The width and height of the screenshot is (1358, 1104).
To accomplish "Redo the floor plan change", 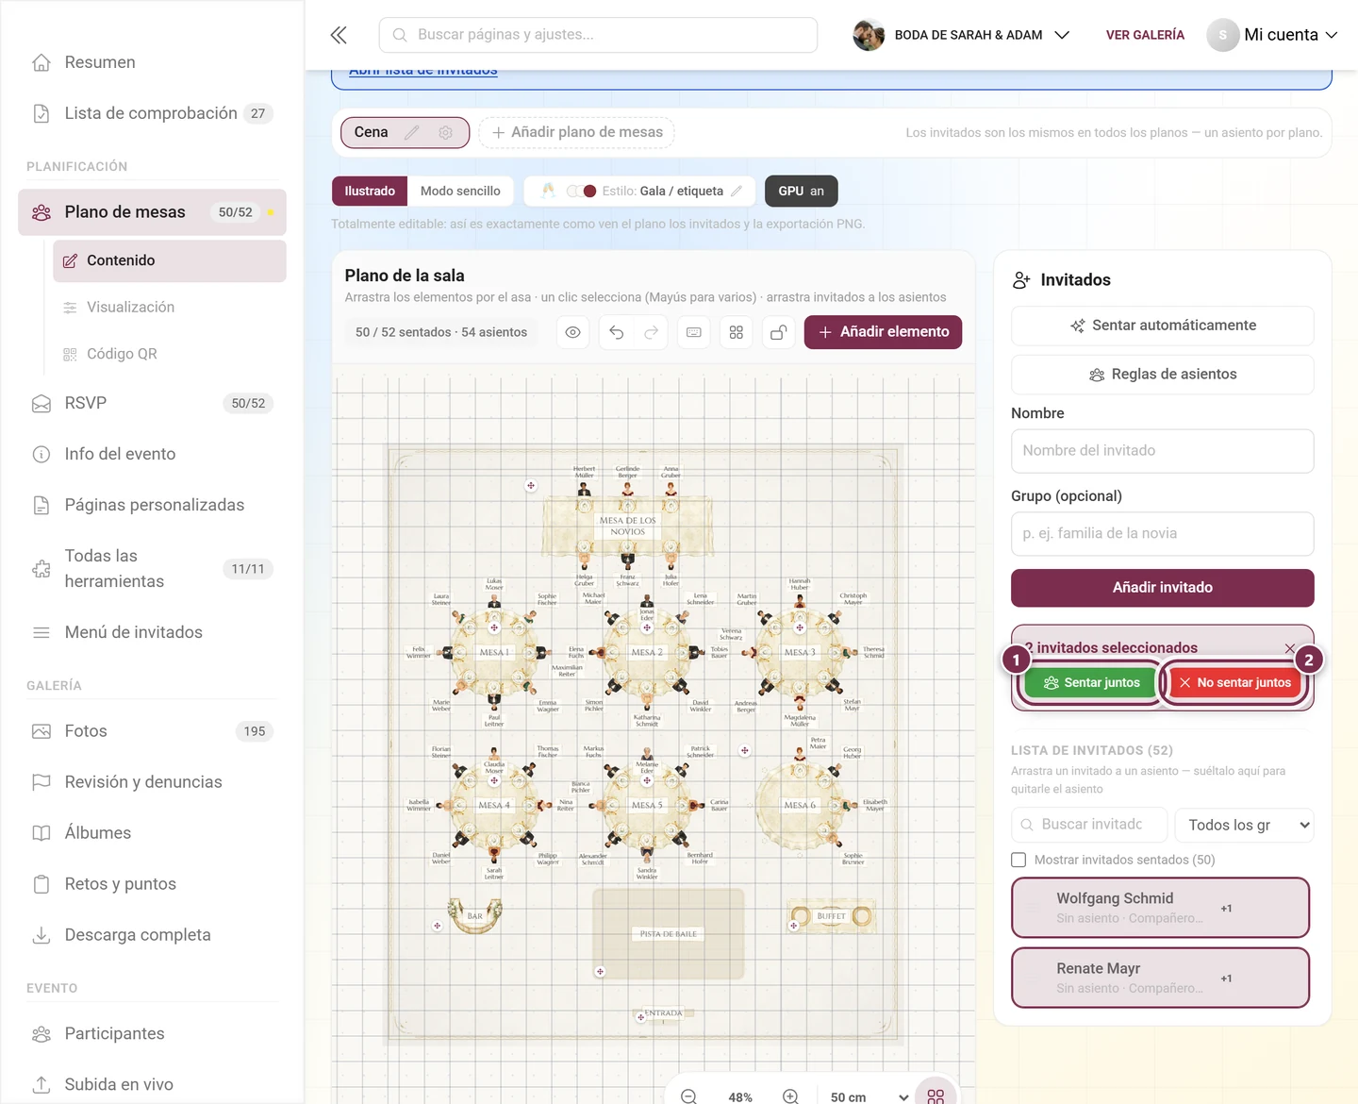I will coord(652,332).
